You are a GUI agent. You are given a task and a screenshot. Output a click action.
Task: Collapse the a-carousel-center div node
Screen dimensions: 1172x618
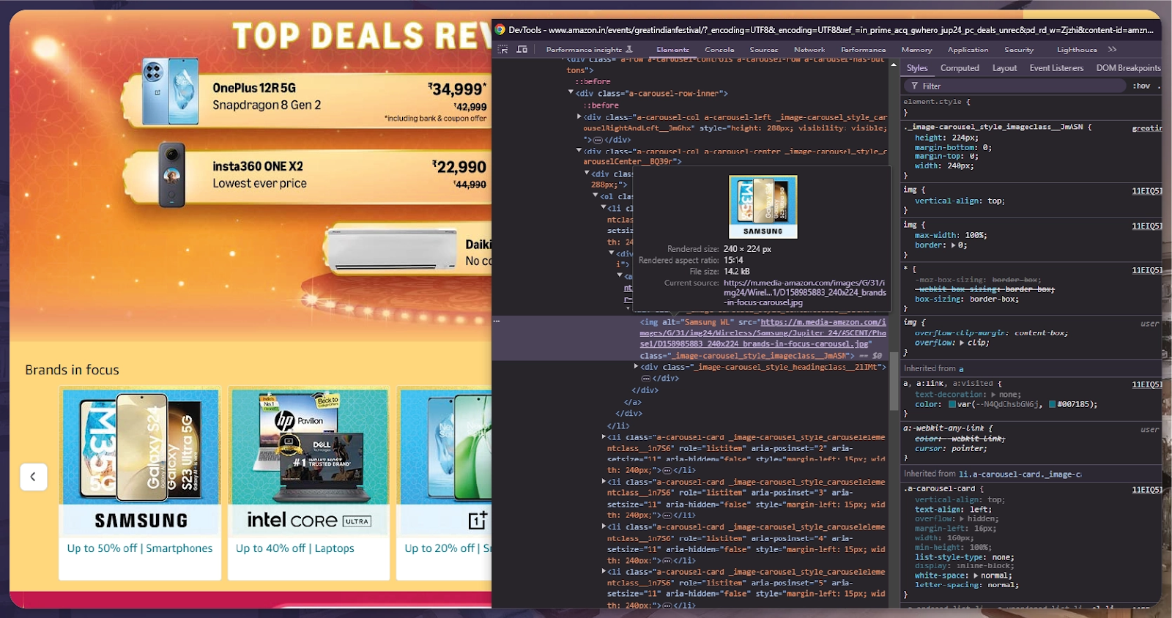pos(579,152)
